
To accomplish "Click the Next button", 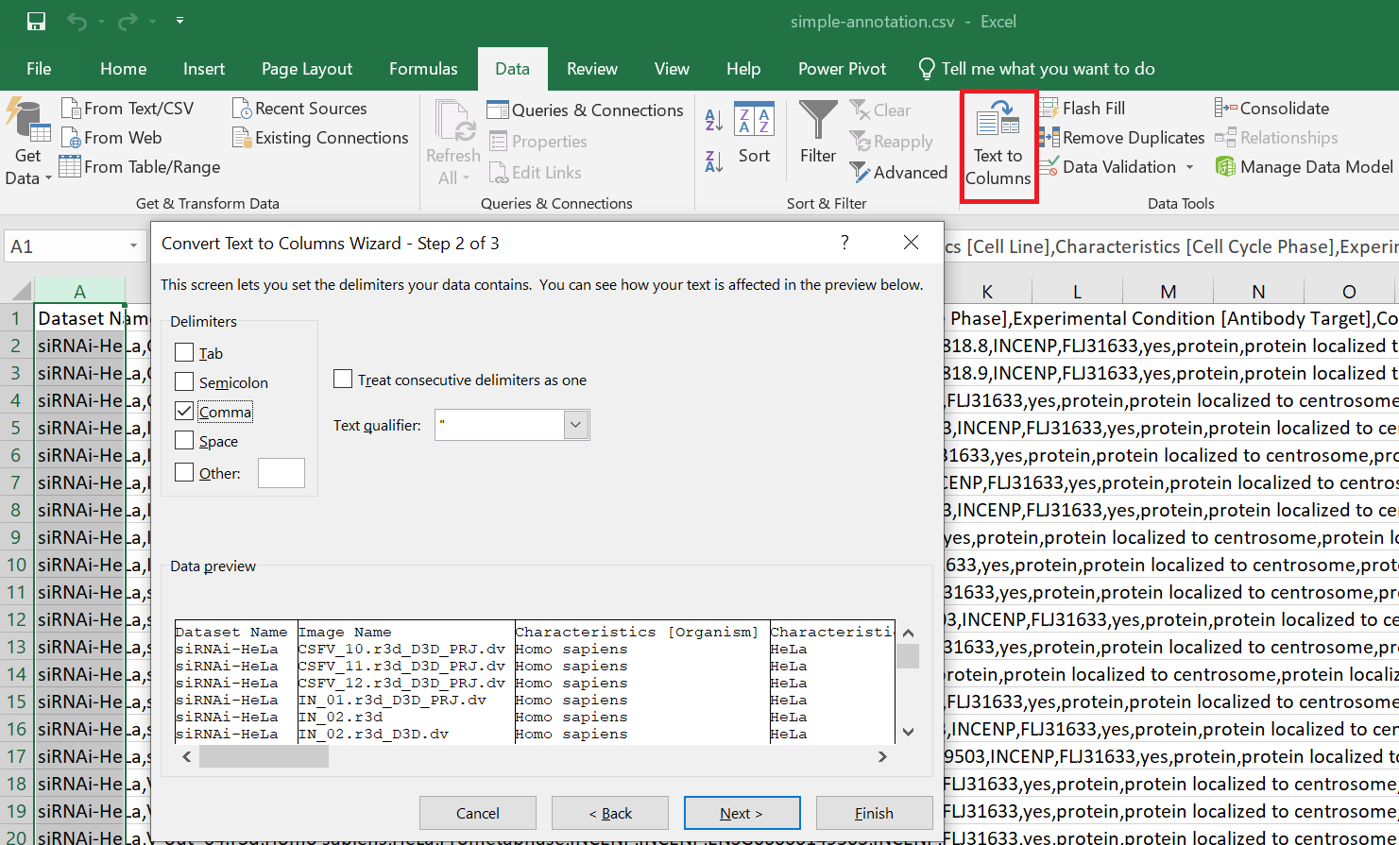I will [742, 813].
